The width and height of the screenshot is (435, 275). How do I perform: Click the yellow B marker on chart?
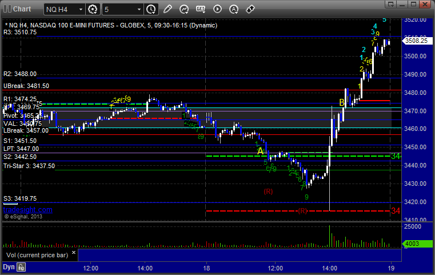342,103
